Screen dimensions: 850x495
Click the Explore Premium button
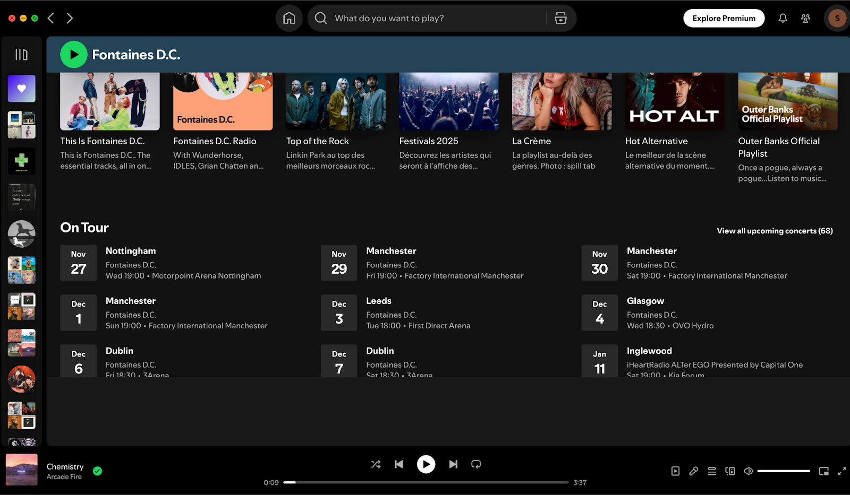724,18
